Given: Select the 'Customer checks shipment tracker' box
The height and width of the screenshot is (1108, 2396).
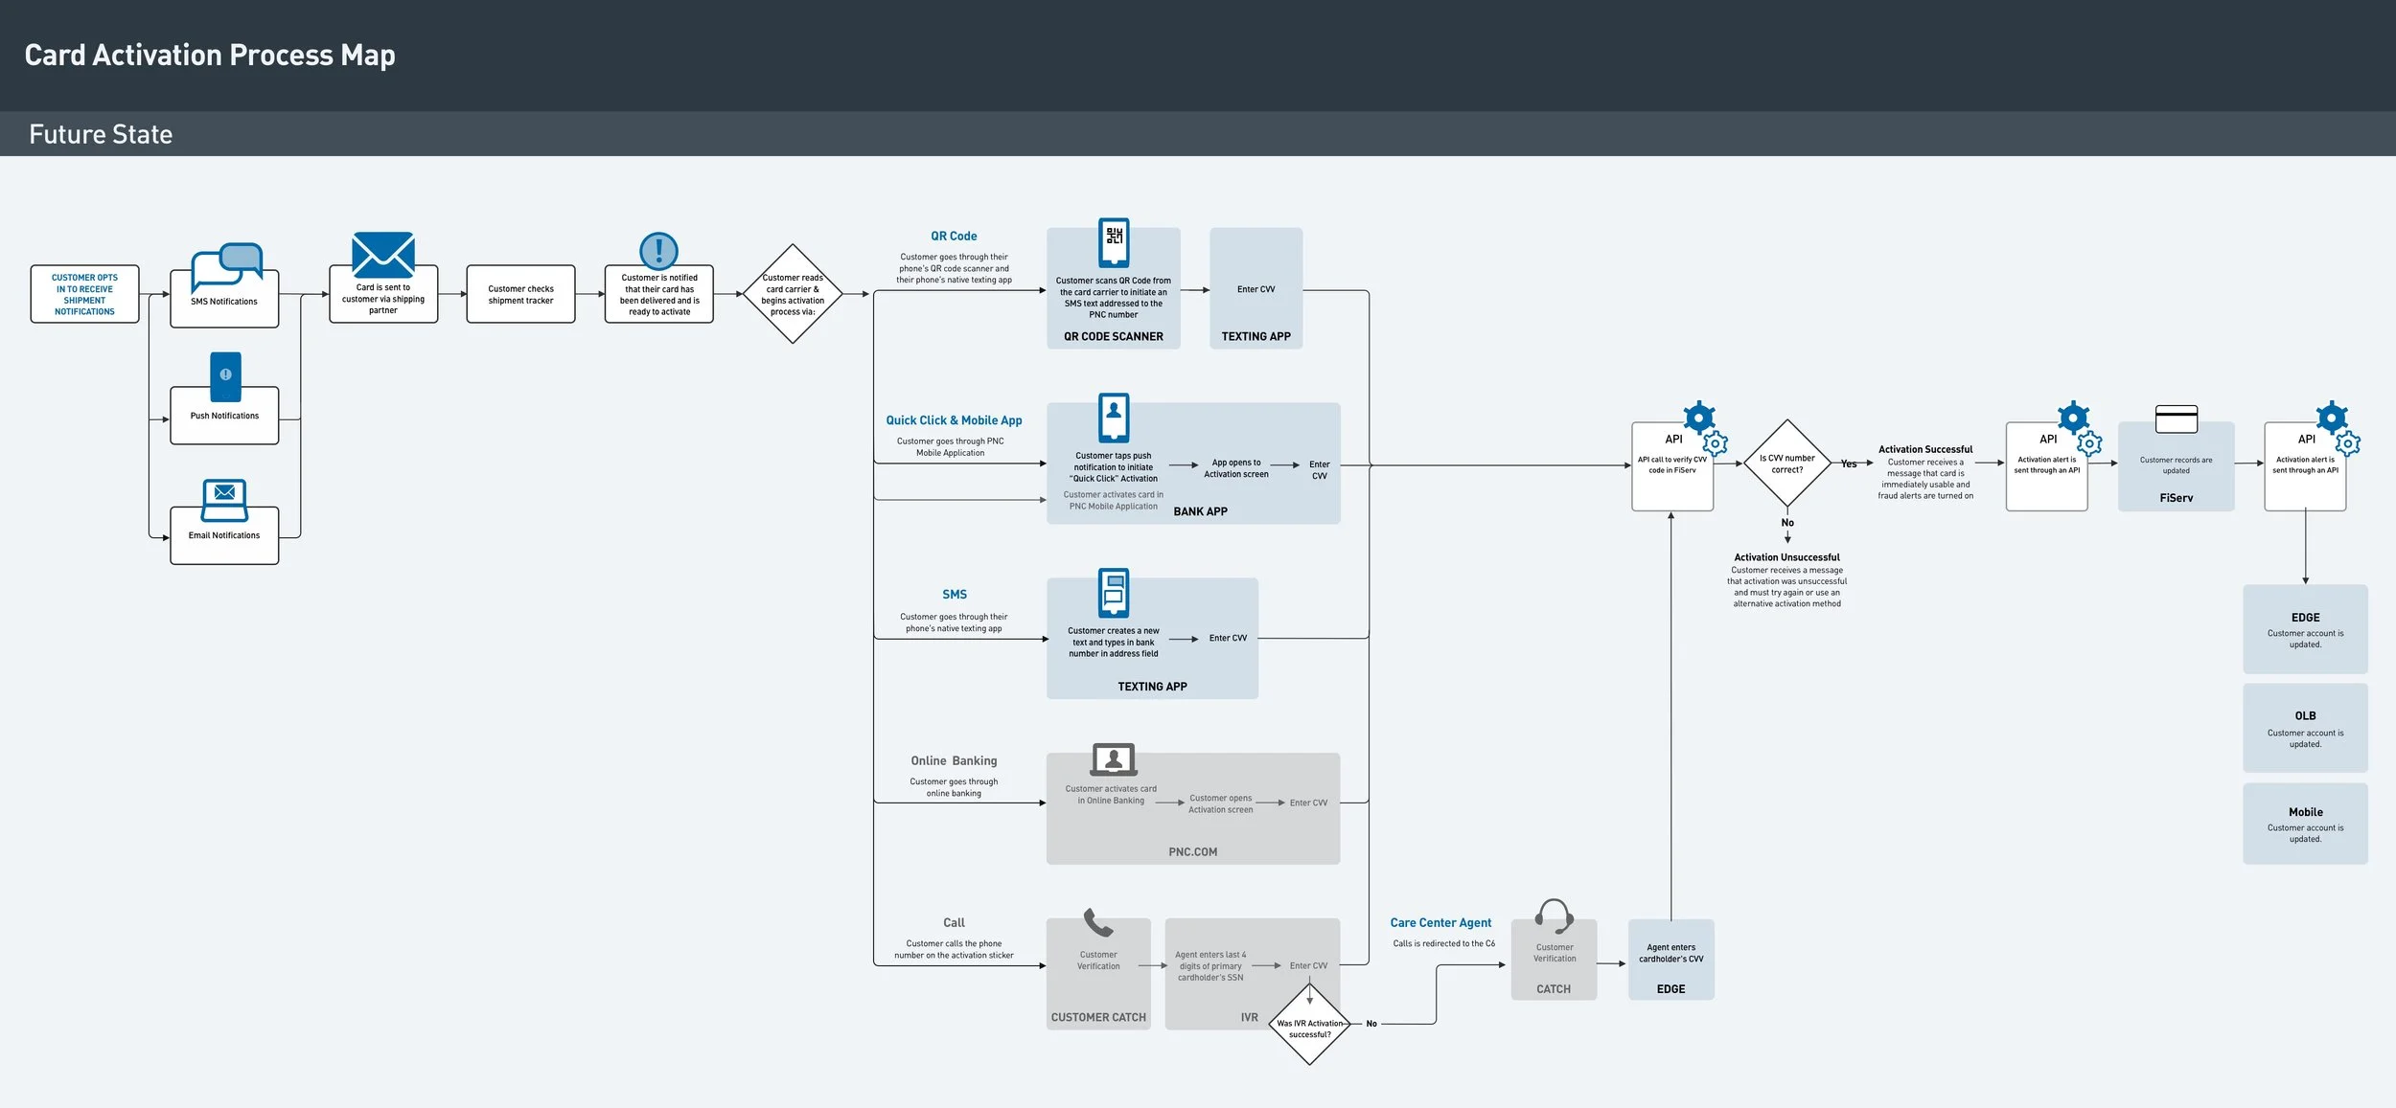Looking at the screenshot, I should pyautogui.click(x=520, y=294).
